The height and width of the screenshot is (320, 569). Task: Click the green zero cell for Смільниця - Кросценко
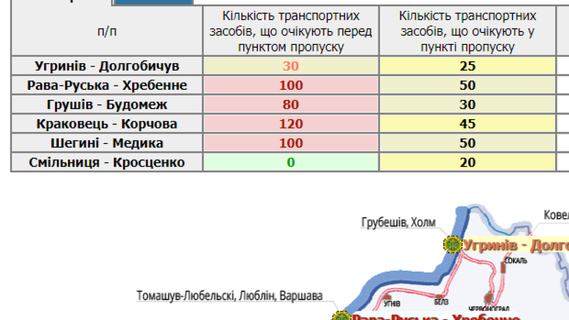coord(291,162)
